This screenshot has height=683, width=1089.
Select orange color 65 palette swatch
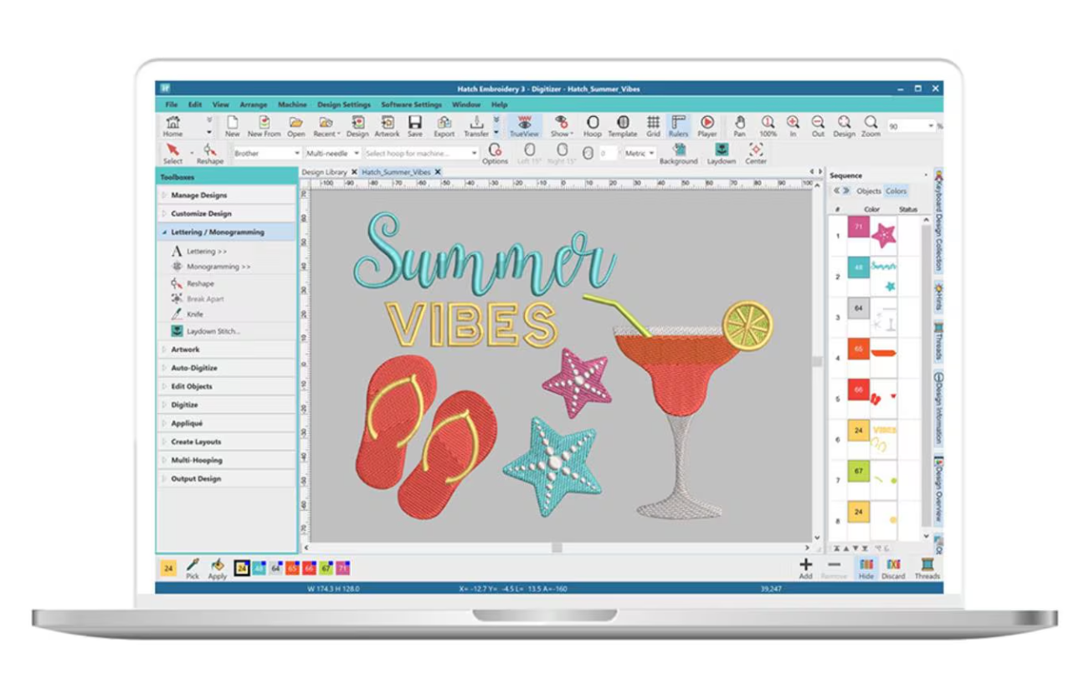point(292,568)
